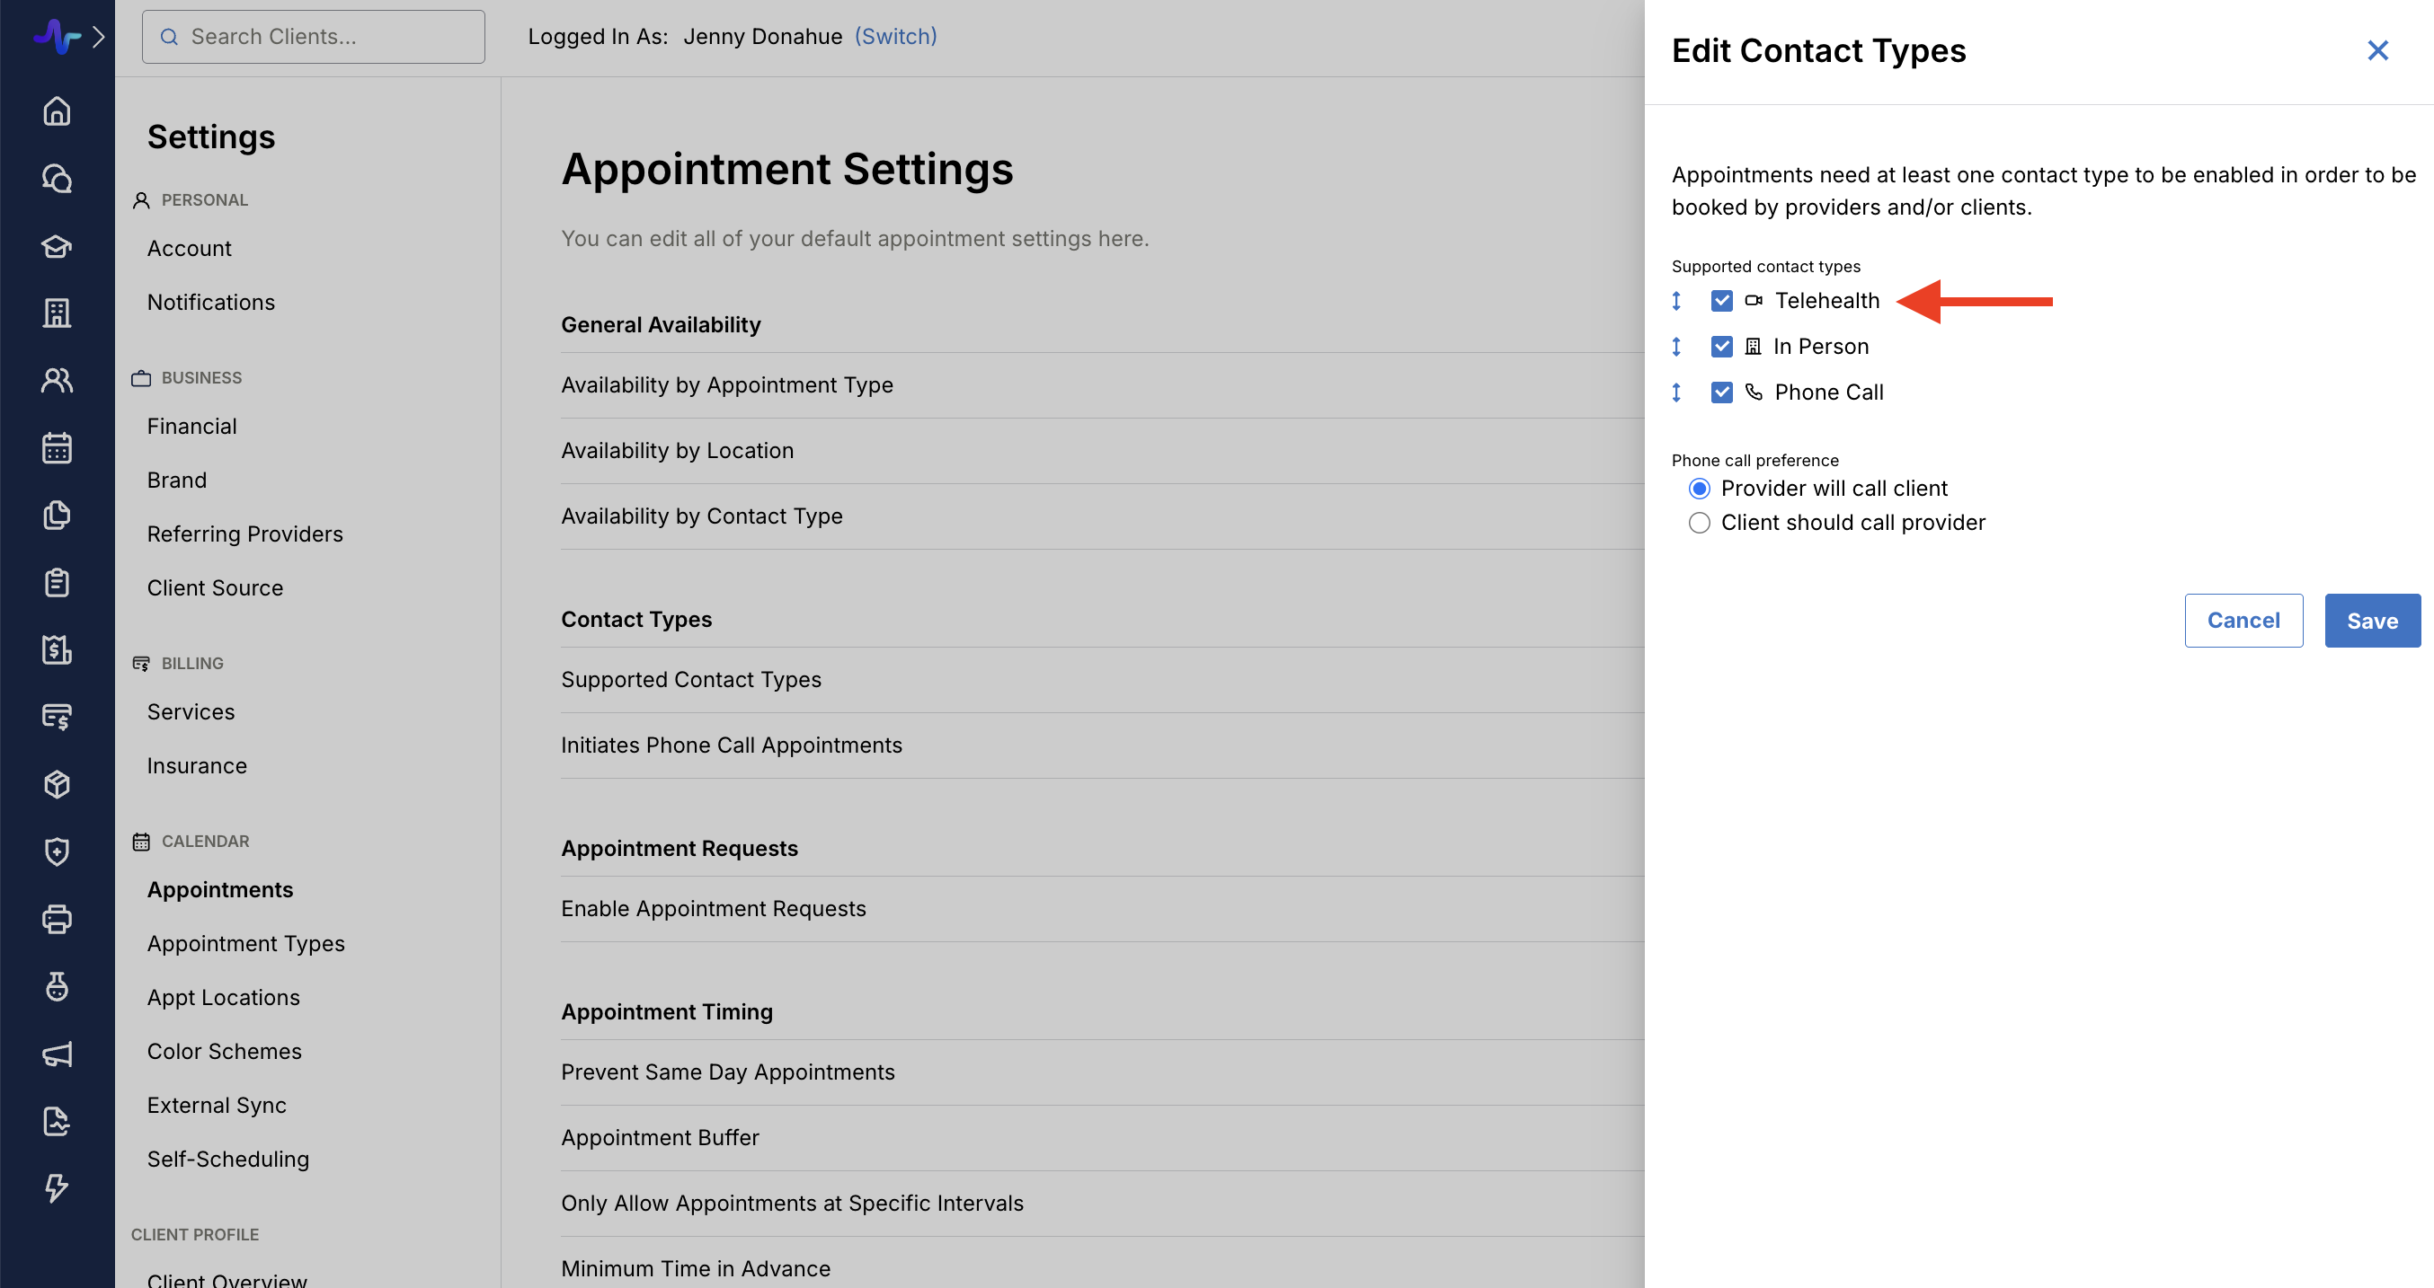
Task: Click the printer icon in sidebar
Action: pos(57,919)
